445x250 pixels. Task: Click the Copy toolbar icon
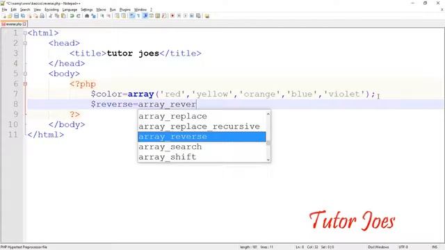(x=57, y=16)
